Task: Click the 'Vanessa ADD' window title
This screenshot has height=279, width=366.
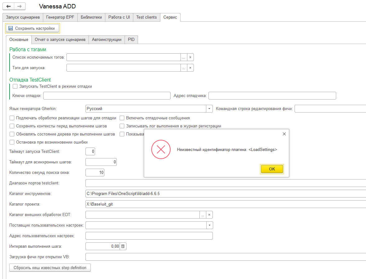Action: click(x=57, y=6)
